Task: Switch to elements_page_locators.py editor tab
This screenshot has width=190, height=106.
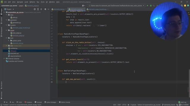Action: [97, 9]
